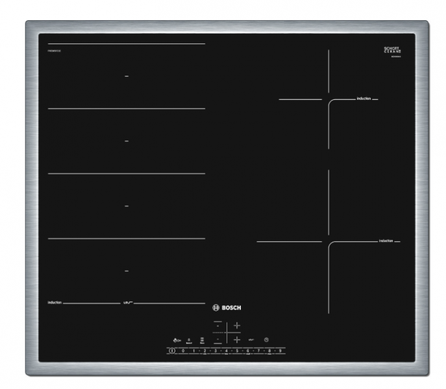Tap the main power on/off symbol
The height and width of the screenshot is (389, 446).
click(171, 351)
